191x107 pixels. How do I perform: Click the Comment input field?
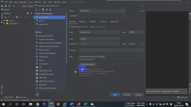(x=102, y=16)
